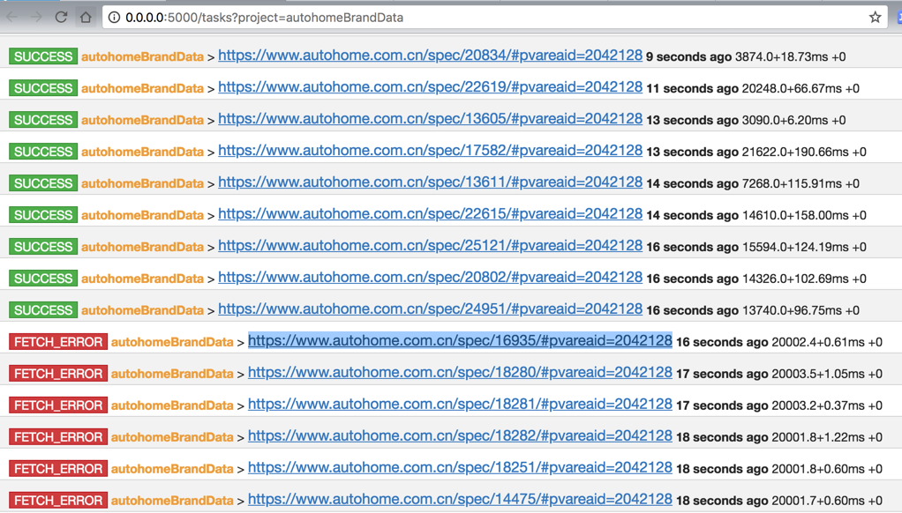The image size is (902, 513).
Task: Click autohomeBrandData project in spec/24951 row
Action: click(142, 309)
